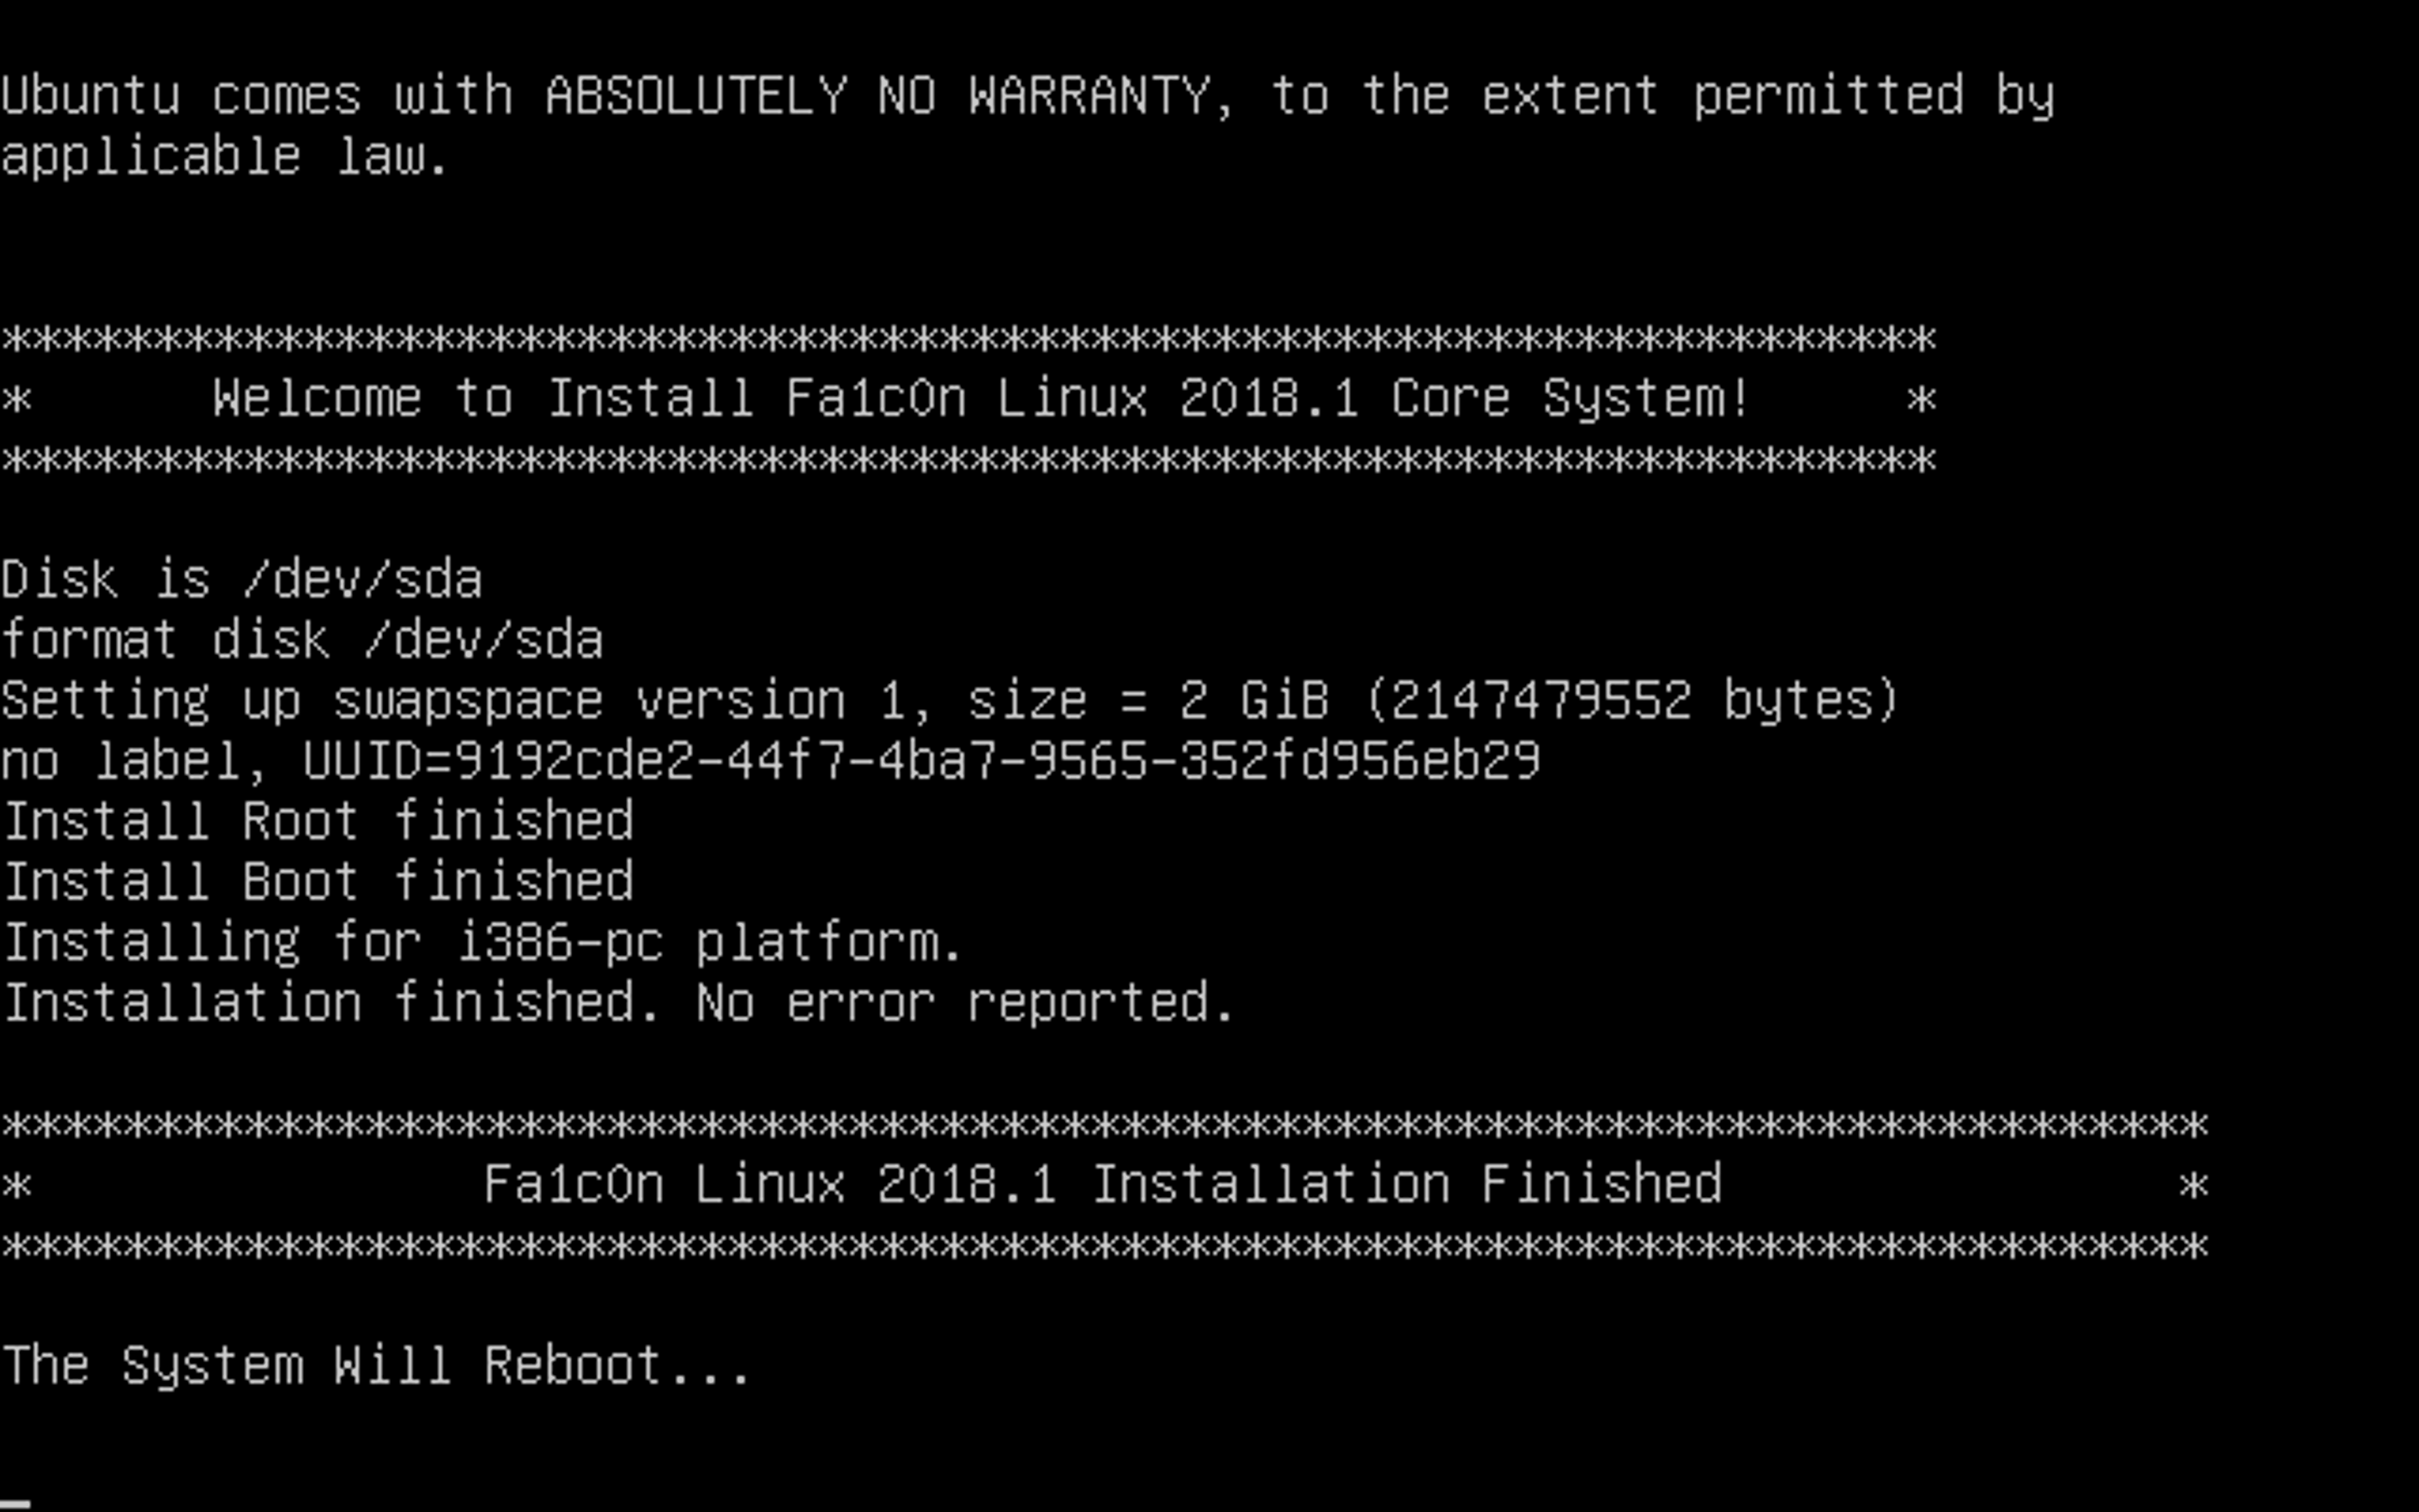Click the 'Installing for i386-pc platform.' line
The width and height of the screenshot is (2419, 1512).
coord(483,943)
